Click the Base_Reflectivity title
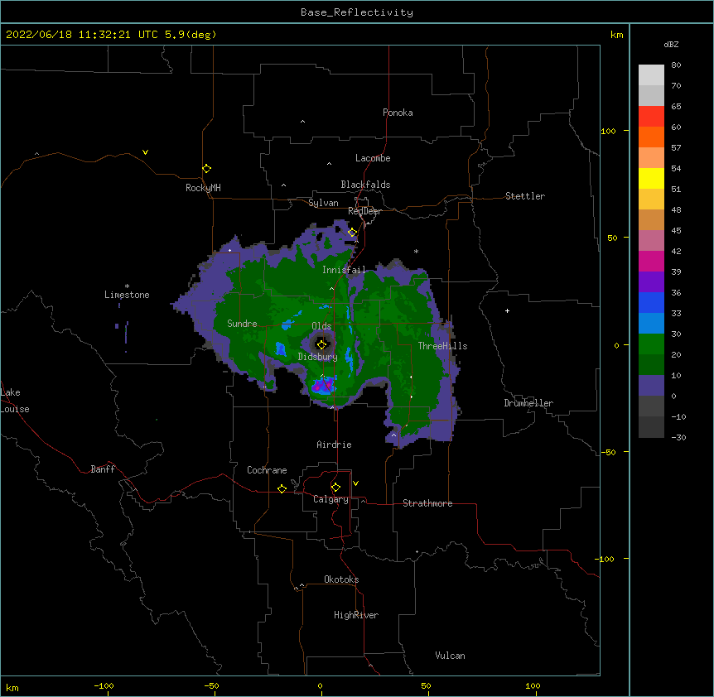Image resolution: width=714 pixels, height=697 pixels. 357,12
